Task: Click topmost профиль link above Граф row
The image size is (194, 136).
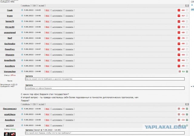Action: [x=26, y=5]
